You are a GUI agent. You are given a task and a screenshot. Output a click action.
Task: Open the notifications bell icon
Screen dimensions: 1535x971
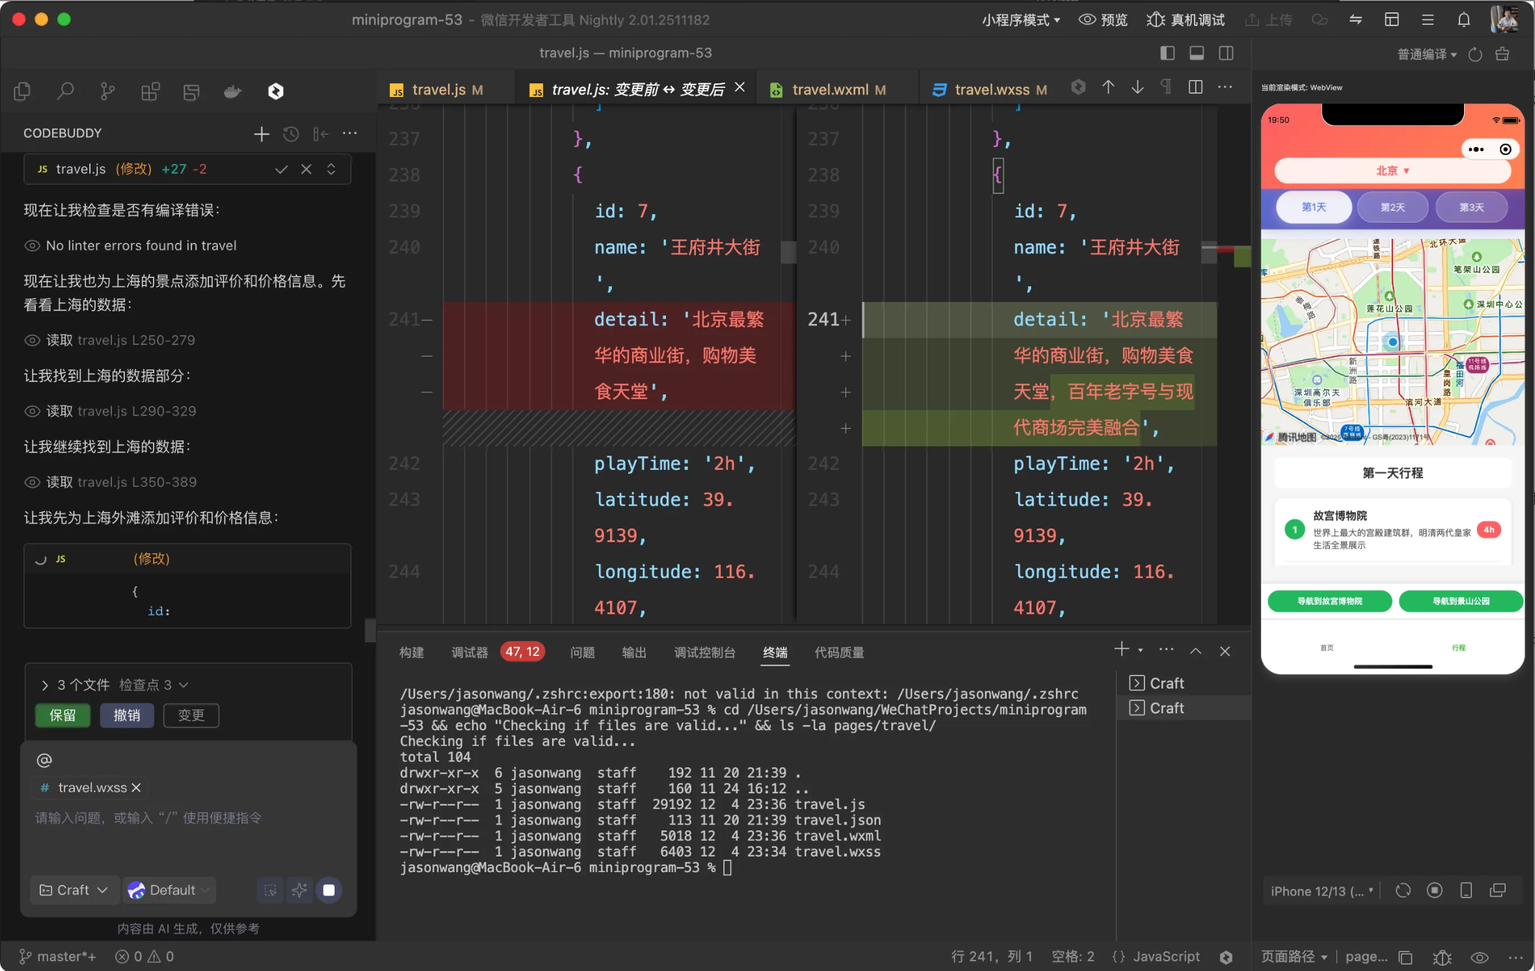1463,20
